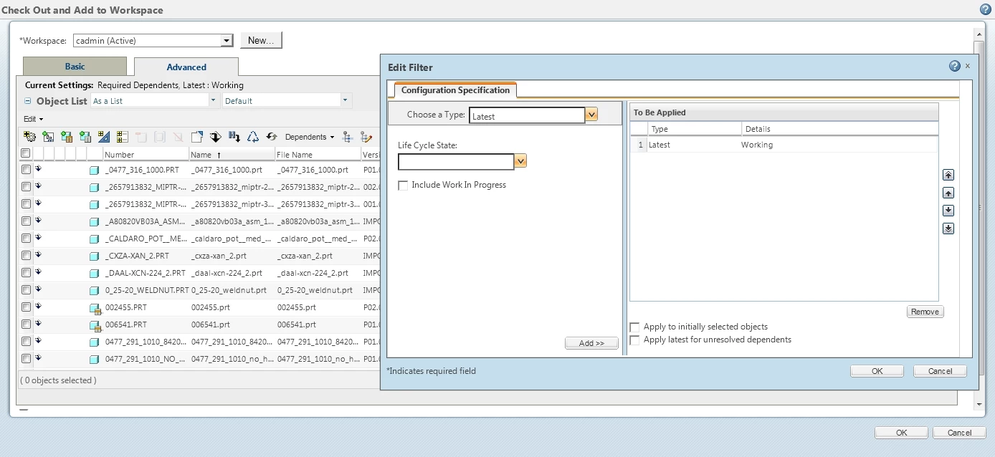The image size is (995, 457).
Task: Select the Configuration Specification tab
Action: pyautogui.click(x=455, y=90)
